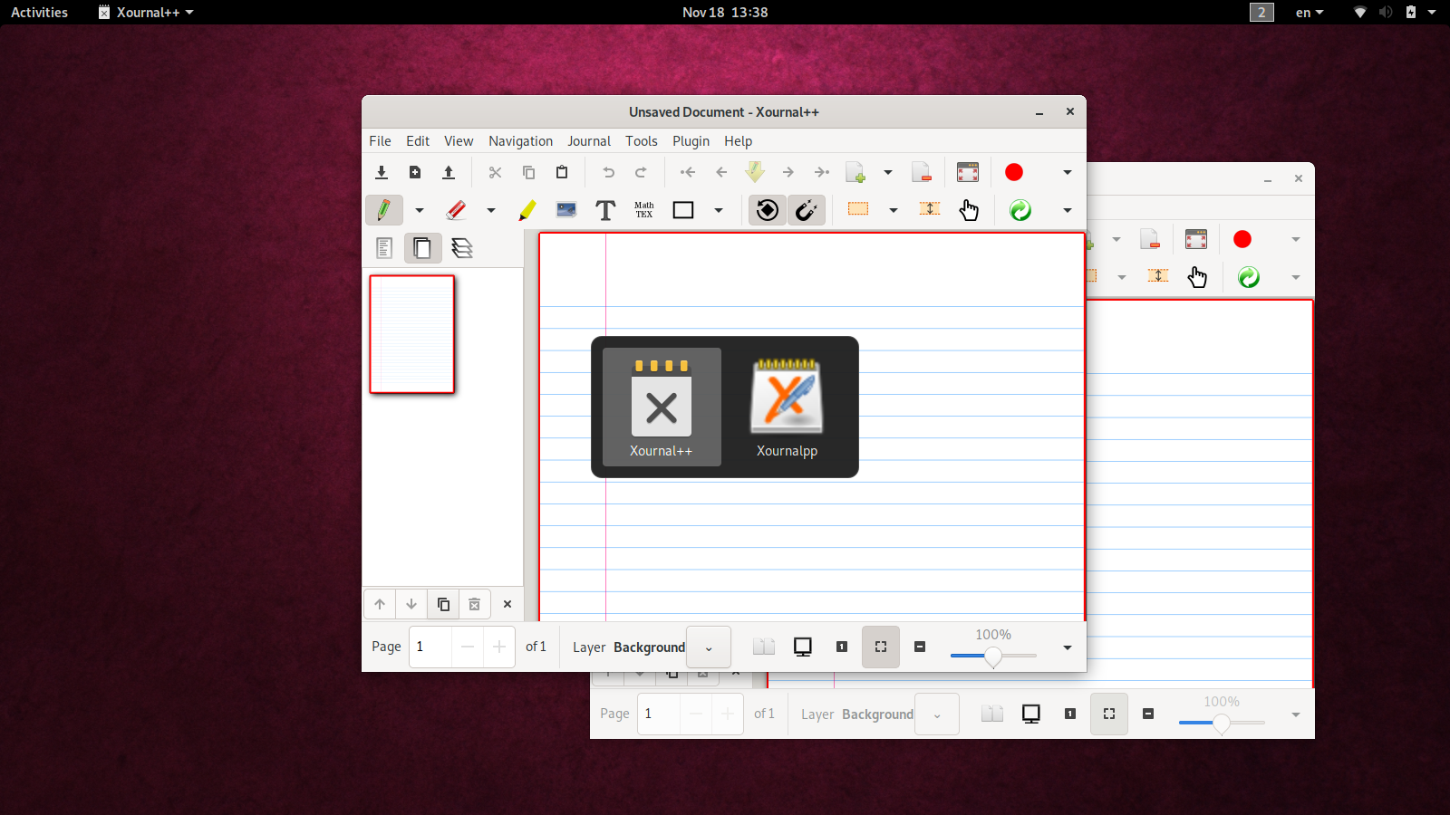
Task: Toggle the Shape Recognizer
Action: click(767, 210)
